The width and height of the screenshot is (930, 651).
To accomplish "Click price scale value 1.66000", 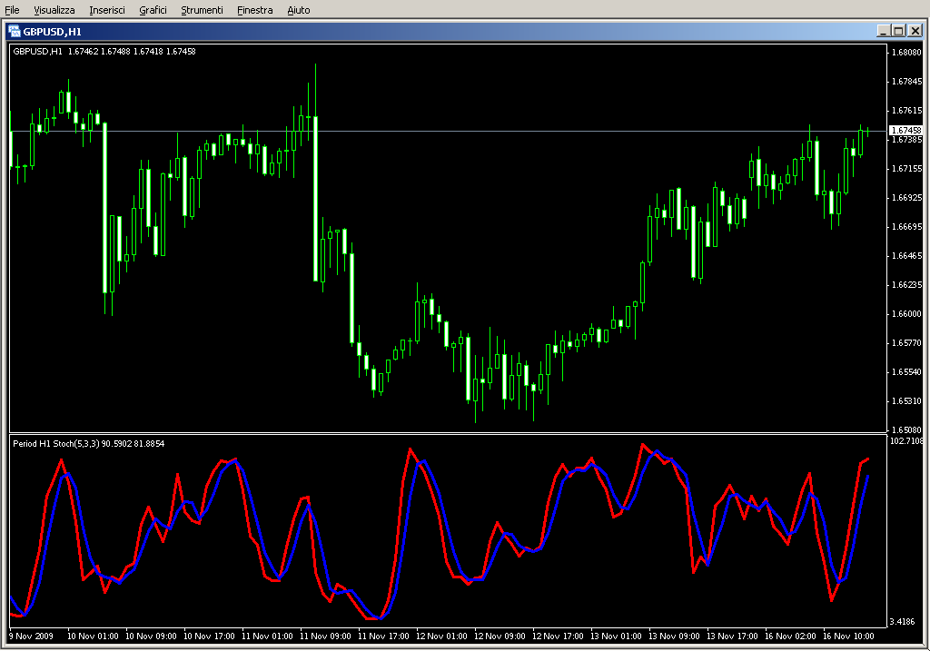I will tap(907, 313).
